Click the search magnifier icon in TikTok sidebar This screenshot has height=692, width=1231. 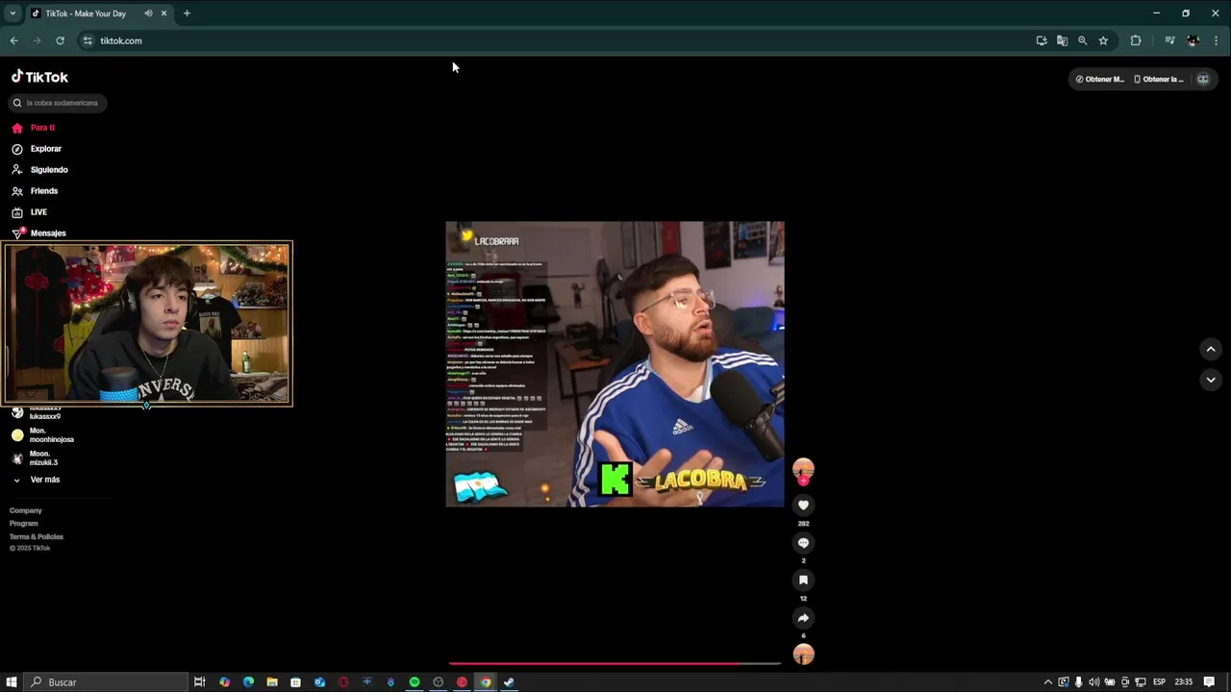17,103
